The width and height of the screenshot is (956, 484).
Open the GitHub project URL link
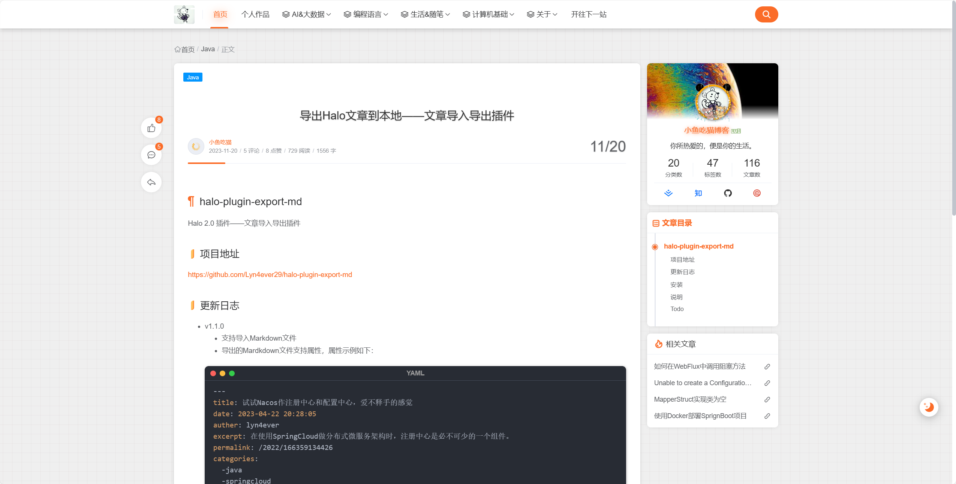[270, 275]
